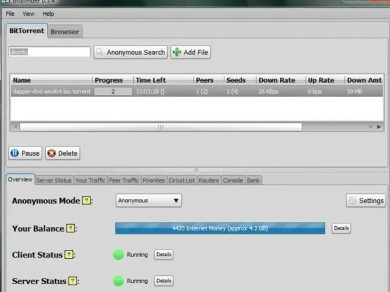
Task: Open Details for Your Balance
Action: coord(341,228)
